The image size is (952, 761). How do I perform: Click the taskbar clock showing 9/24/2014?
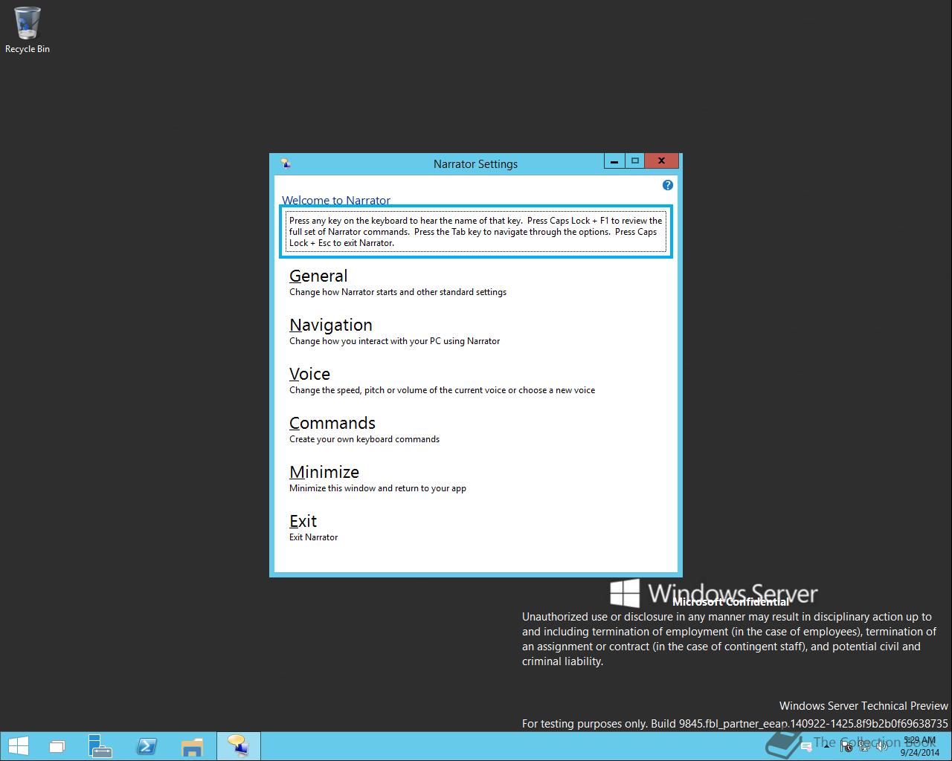920,746
